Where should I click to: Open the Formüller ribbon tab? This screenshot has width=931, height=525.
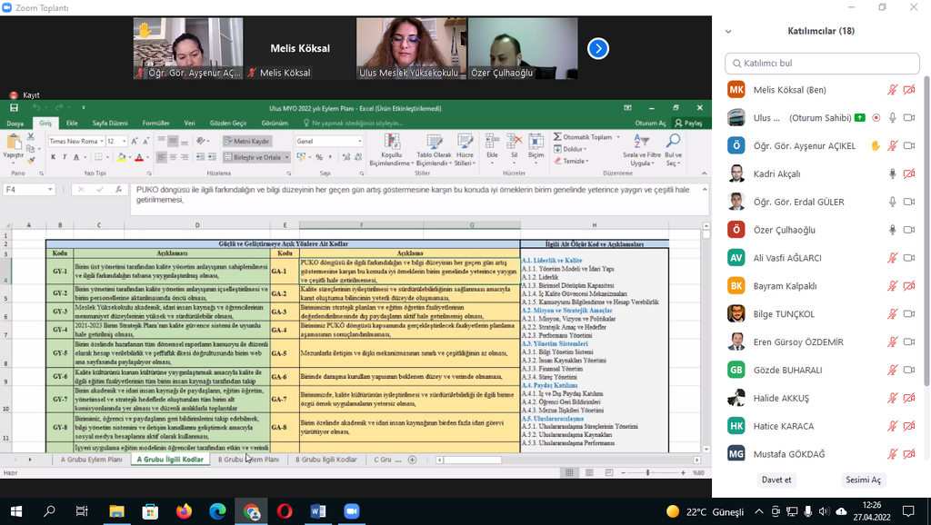pos(155,123)
